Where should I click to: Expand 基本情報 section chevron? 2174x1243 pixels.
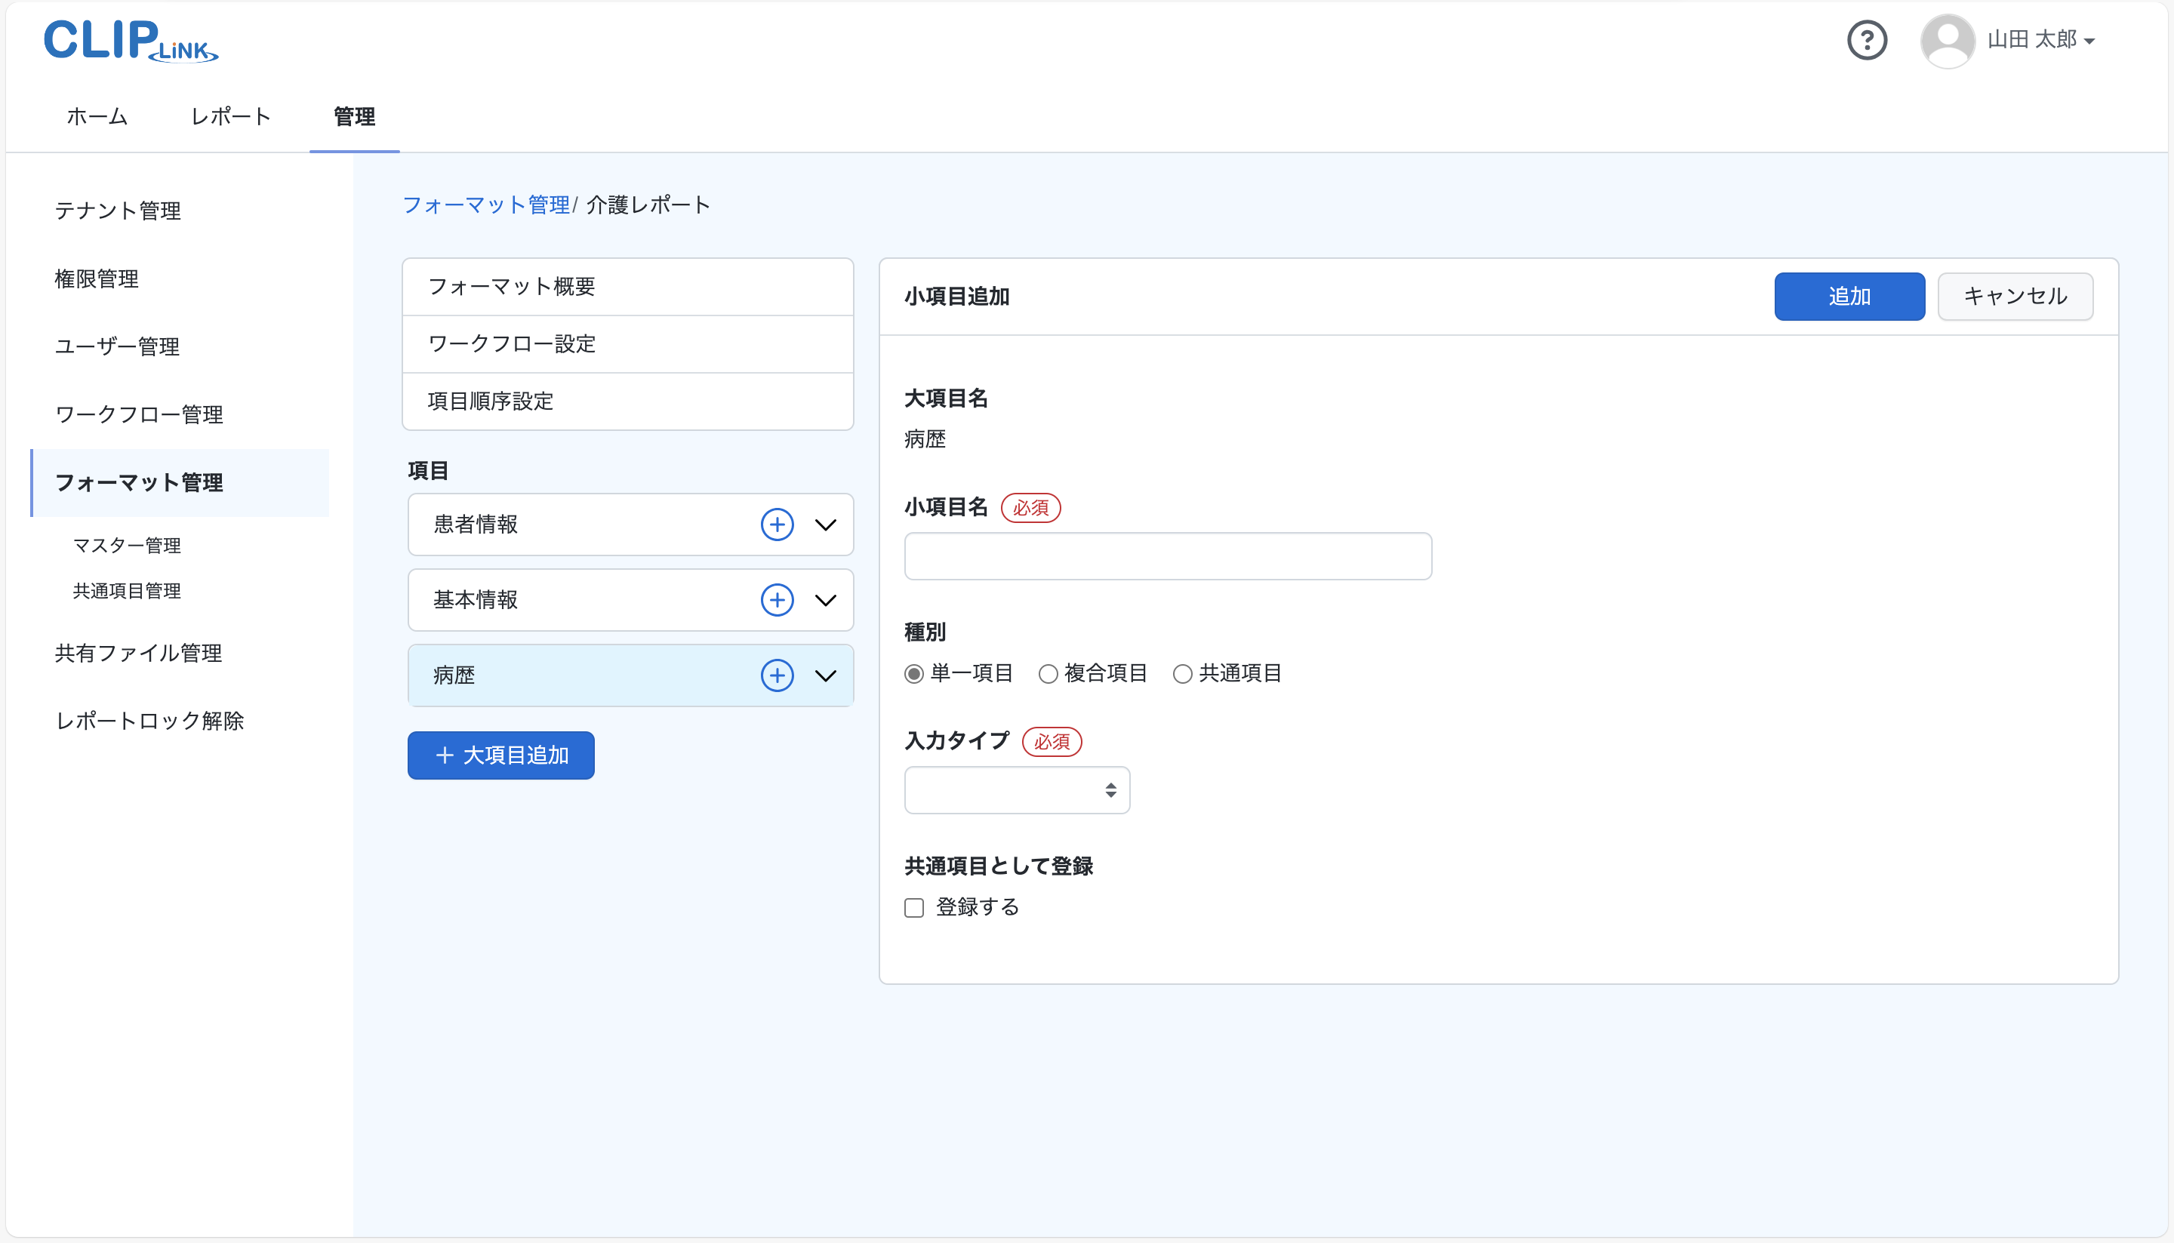[x=825, y=600]
